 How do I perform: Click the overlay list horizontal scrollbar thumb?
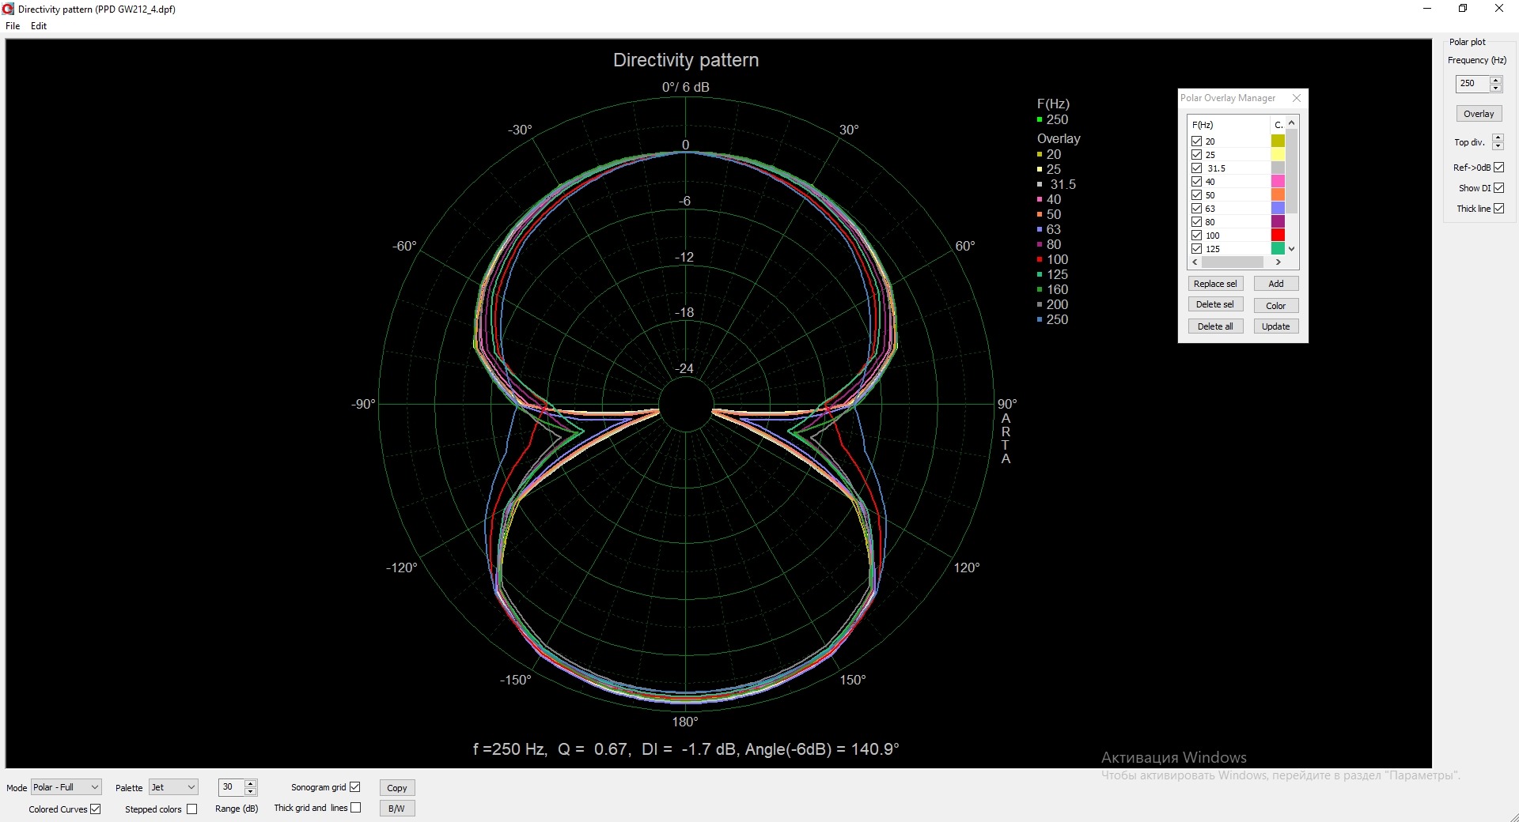click(1233, 262)
